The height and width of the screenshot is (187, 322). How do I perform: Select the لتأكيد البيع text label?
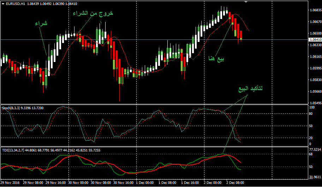250,89
